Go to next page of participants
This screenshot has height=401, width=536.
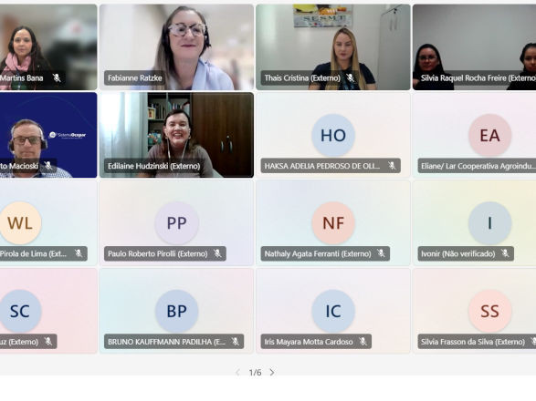[272, 373]
